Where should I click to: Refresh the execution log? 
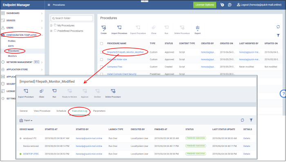242,120
